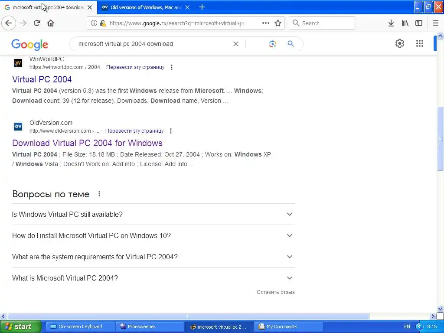Open the Windows Start menu
Viewport: 444px width, 333px height.
coord(20,326)
